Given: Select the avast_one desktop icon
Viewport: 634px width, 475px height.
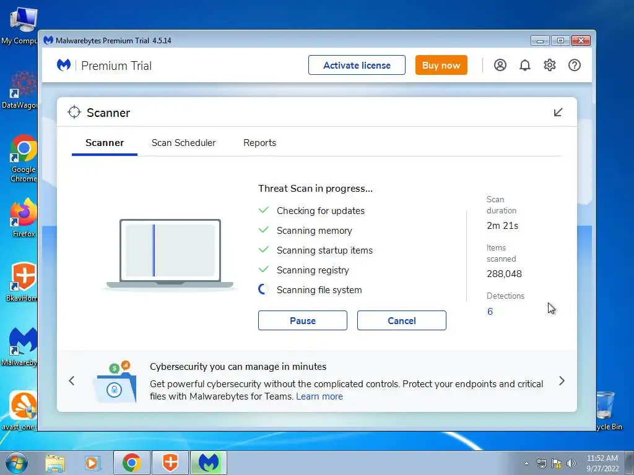Looking at the screenshot, I should click(x=20, y=411).
